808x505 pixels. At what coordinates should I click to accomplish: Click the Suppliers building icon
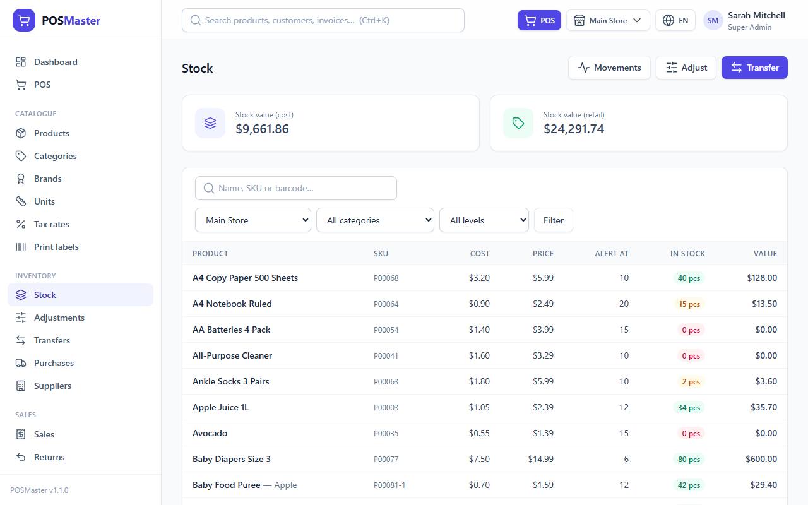tap(21, 386)
